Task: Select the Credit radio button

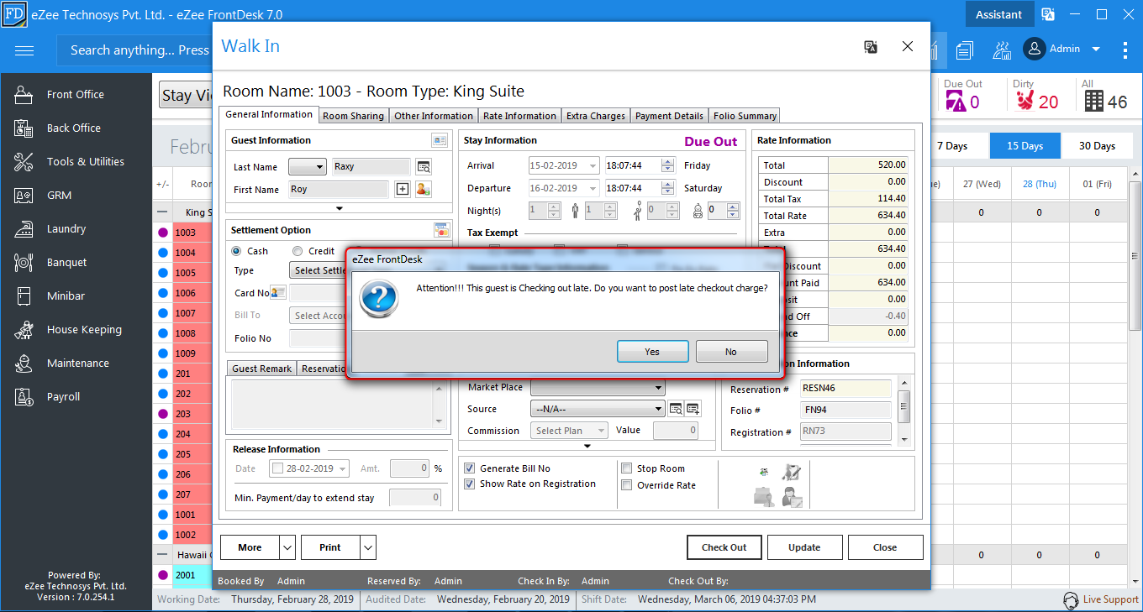Action: point(298,251)
